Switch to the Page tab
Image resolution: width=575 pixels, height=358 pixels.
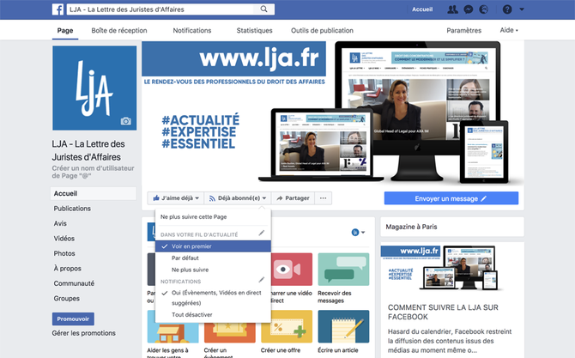[65, 30]
